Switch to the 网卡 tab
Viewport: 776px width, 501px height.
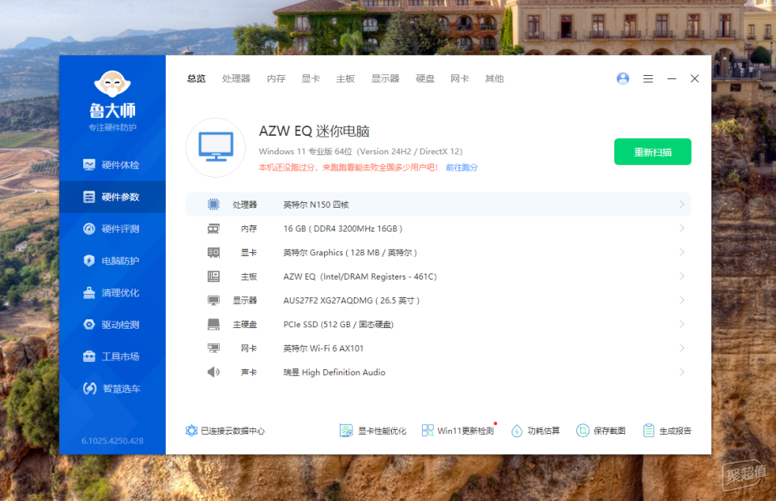click(459, 78)
